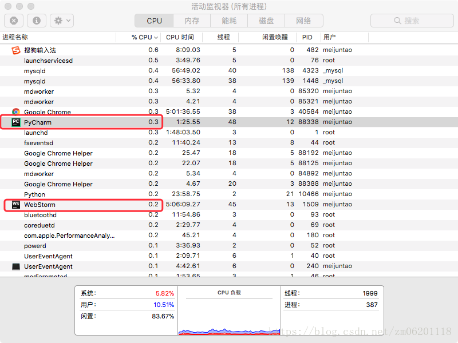Sort by PID column header
Screen dimensions: 458x343
[307, 37]
